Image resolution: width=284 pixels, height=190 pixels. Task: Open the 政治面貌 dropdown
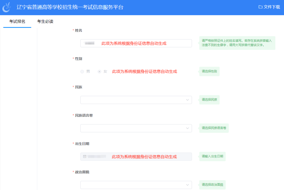pos(136,185)
